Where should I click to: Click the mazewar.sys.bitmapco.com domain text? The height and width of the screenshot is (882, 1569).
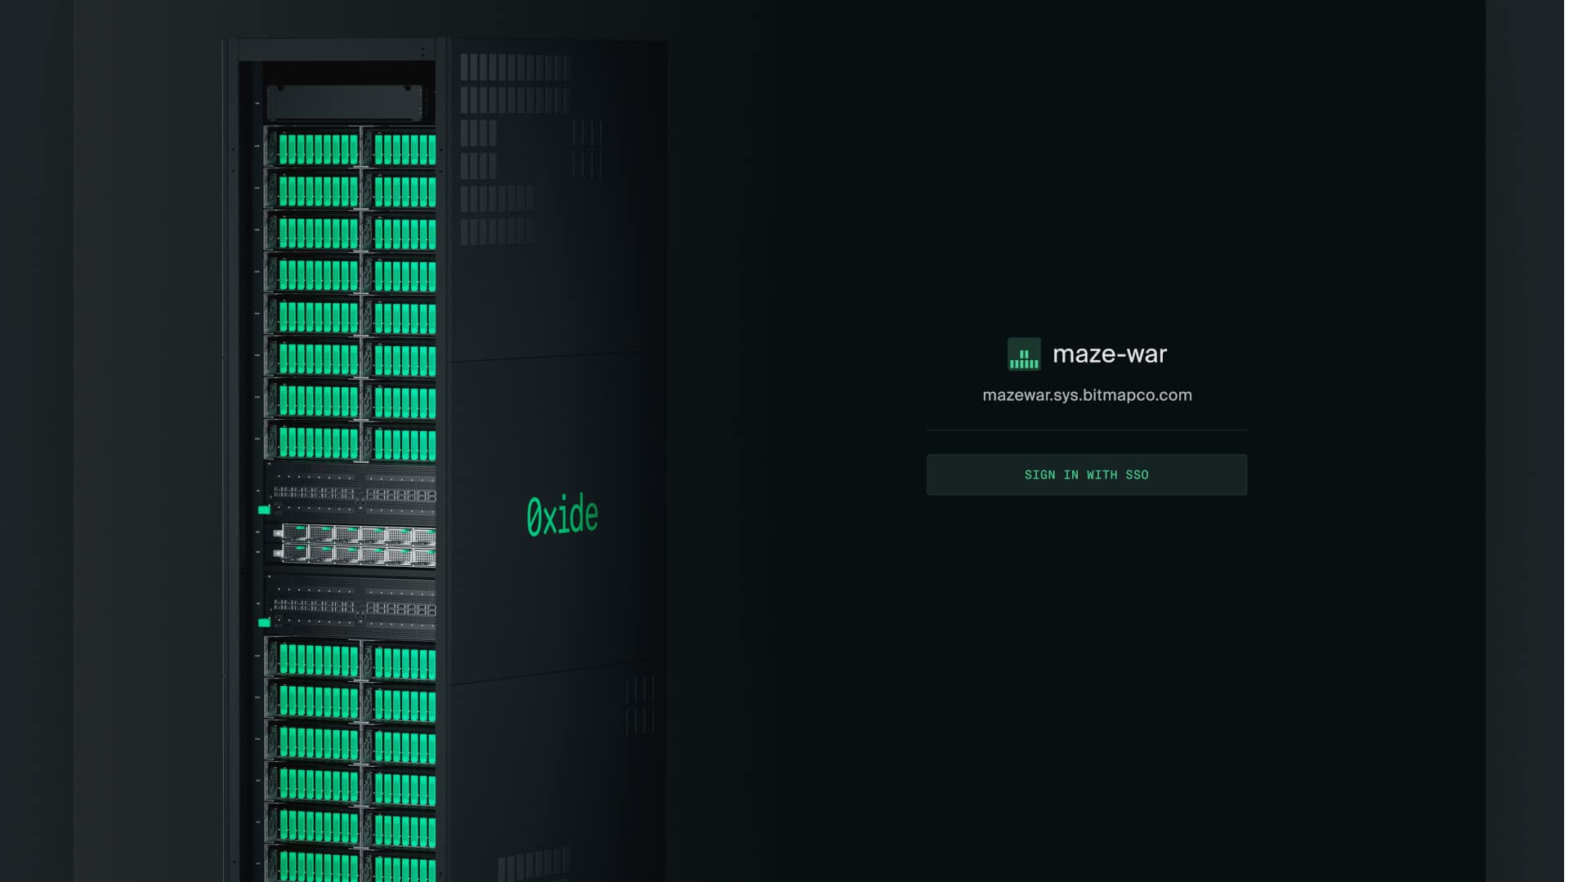pos(1086,395)
